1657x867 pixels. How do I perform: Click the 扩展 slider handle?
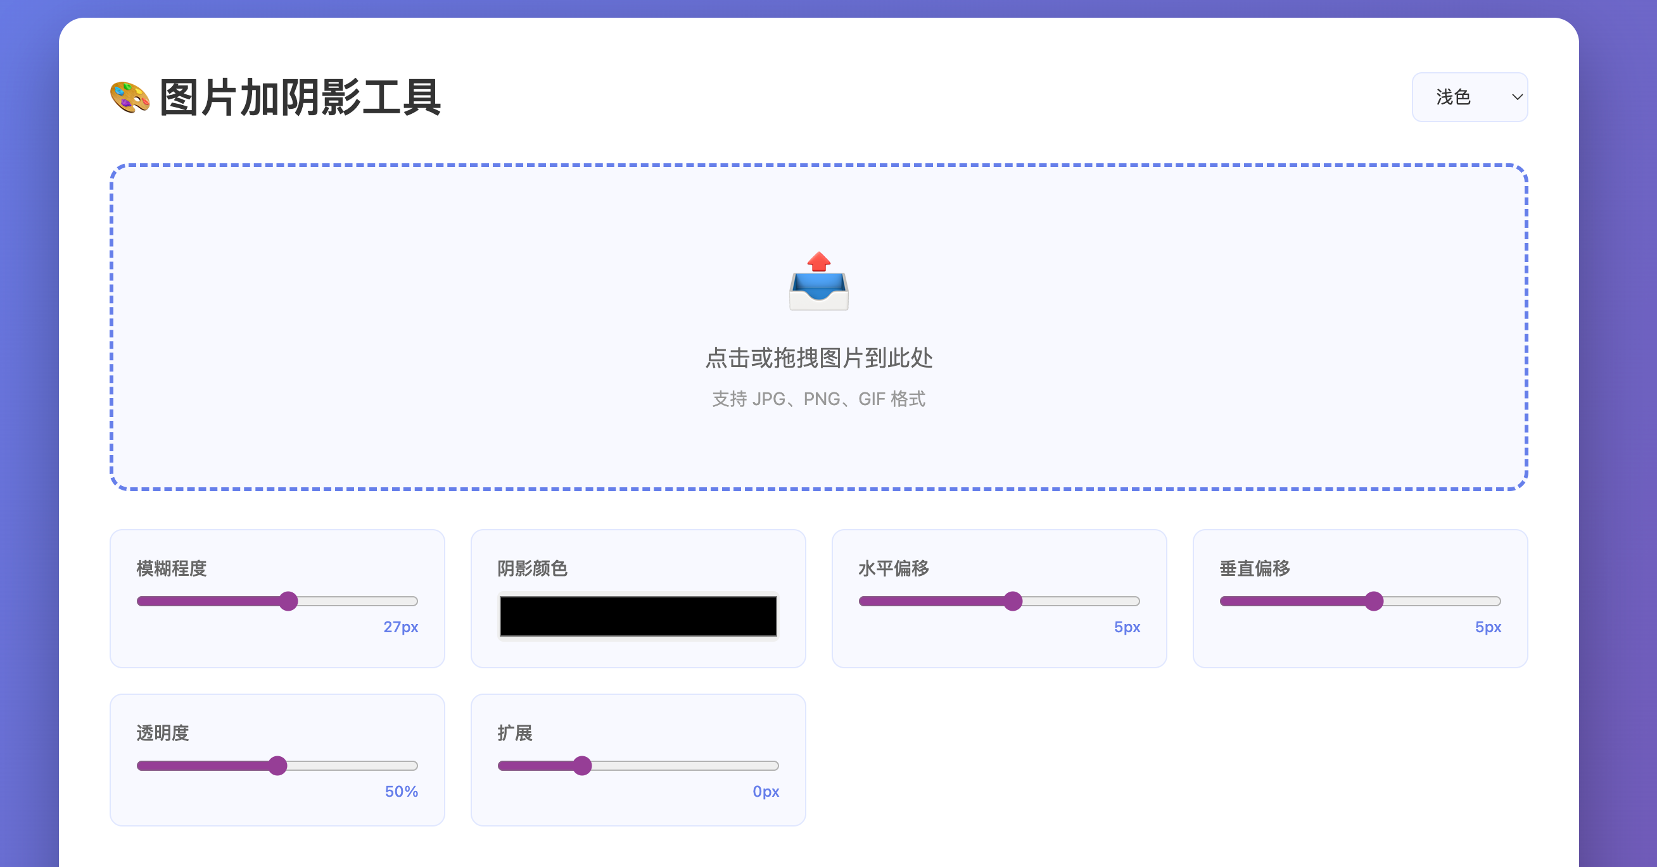582,766
